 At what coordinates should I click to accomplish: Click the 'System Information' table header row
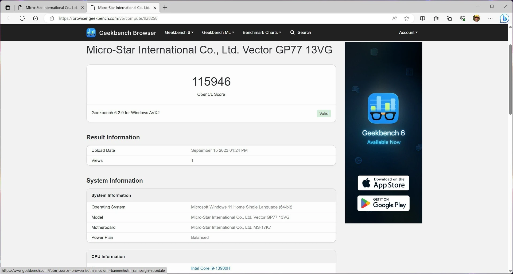coord(211,195)
